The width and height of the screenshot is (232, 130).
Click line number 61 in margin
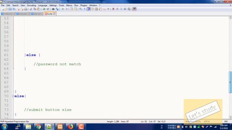pyautogui.click(x=6, y=55)
